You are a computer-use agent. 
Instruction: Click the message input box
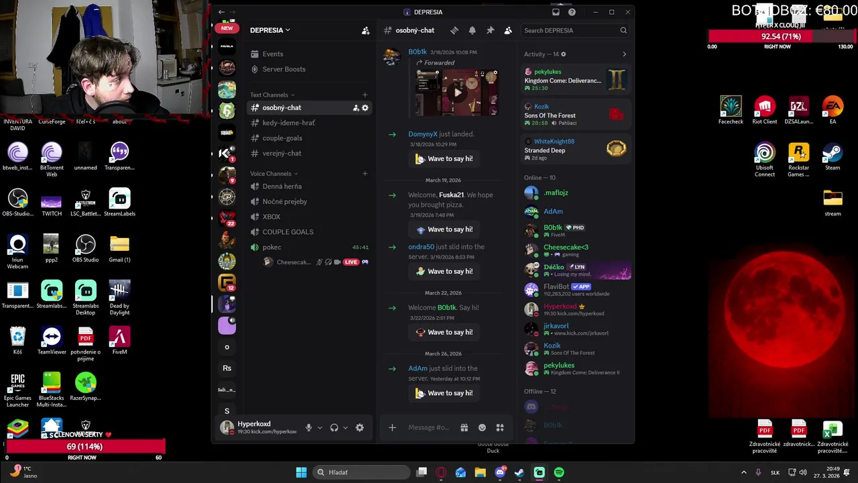pos(429,427)
